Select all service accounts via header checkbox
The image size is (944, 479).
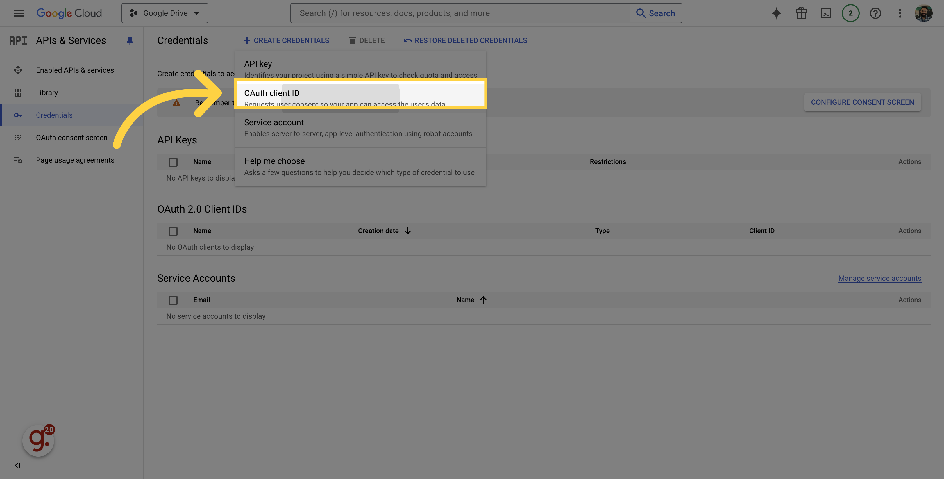[x=173, y=300]
